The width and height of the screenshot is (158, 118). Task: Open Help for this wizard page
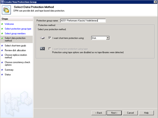146,113
